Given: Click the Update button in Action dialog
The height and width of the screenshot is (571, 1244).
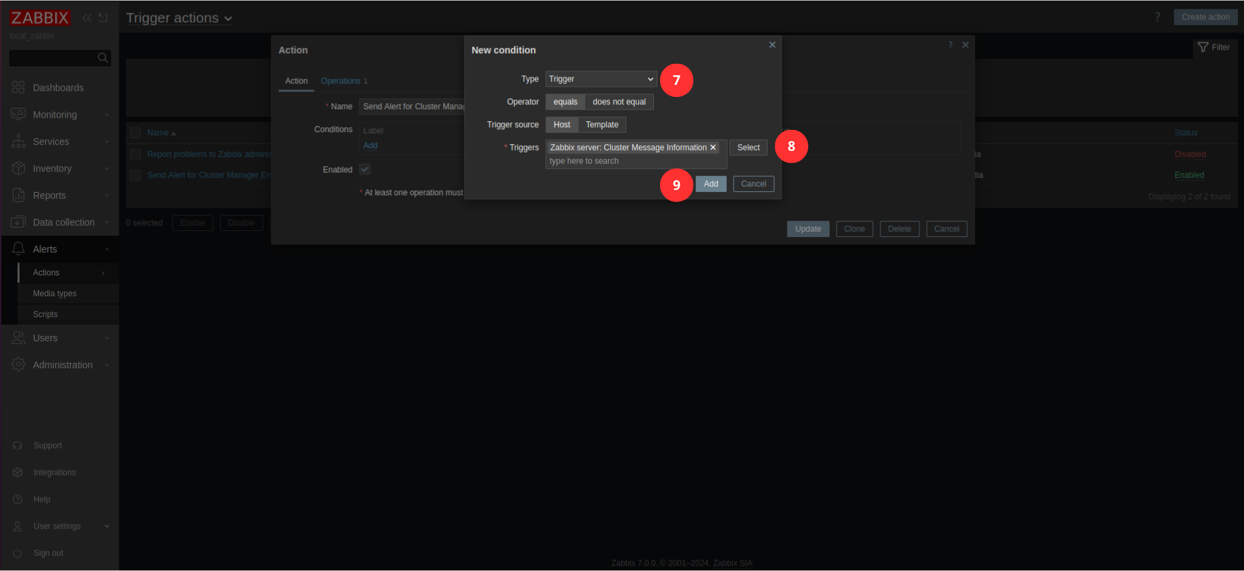Looking at the screenshot, I should click(x=808, y=229).
